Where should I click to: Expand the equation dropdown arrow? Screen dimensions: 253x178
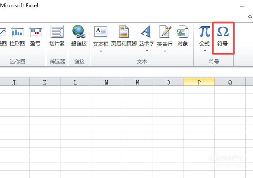click(205, 51)
